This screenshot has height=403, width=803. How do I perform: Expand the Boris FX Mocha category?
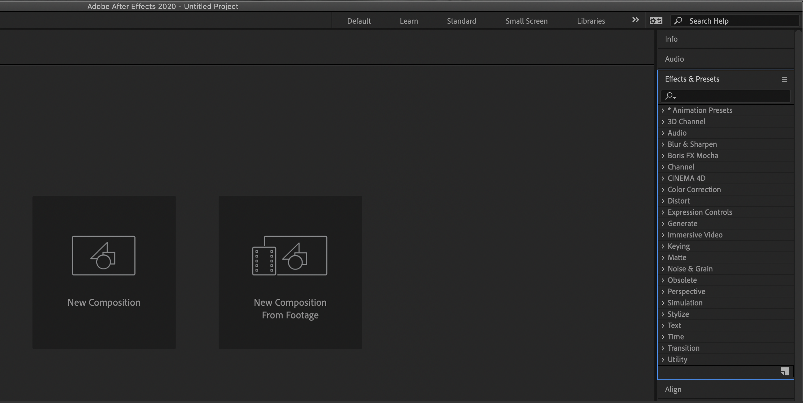[x=663, y=156]
